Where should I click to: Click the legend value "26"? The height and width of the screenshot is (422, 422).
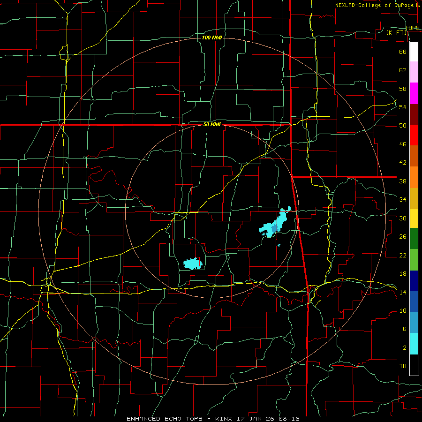pyautogui.click(x=403, y=237)
